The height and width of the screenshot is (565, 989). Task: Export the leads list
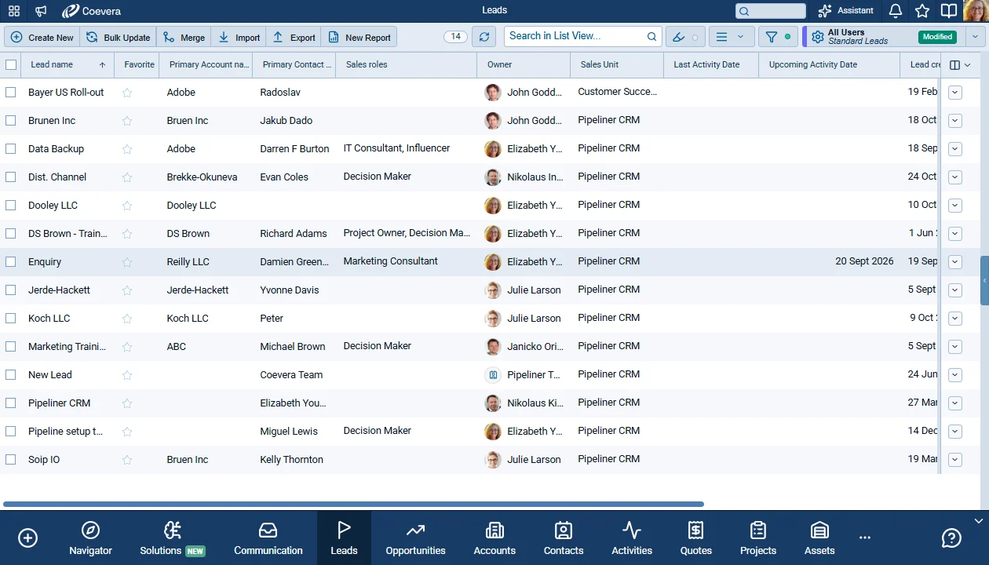(294, 37)
